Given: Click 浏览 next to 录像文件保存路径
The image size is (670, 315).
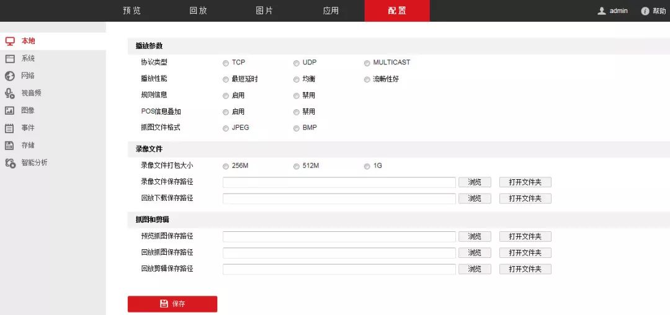Looking at the screenshot, I should coord(475,182).
